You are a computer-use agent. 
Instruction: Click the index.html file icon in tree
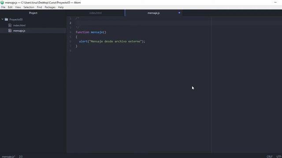10,25
